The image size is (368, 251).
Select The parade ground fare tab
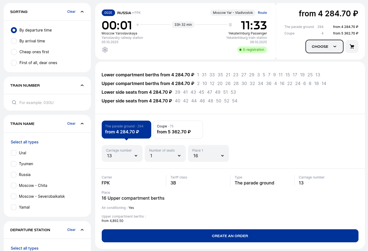pyautogui.click(x=126, y=130)
